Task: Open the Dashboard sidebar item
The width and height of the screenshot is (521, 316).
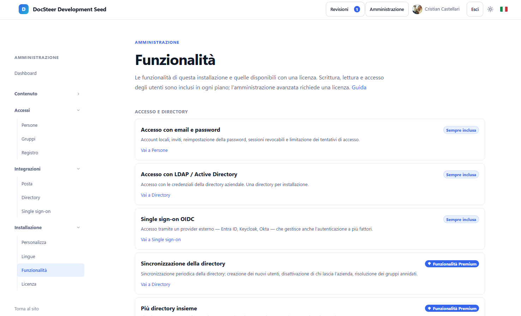Action: [x=25, y=73]
